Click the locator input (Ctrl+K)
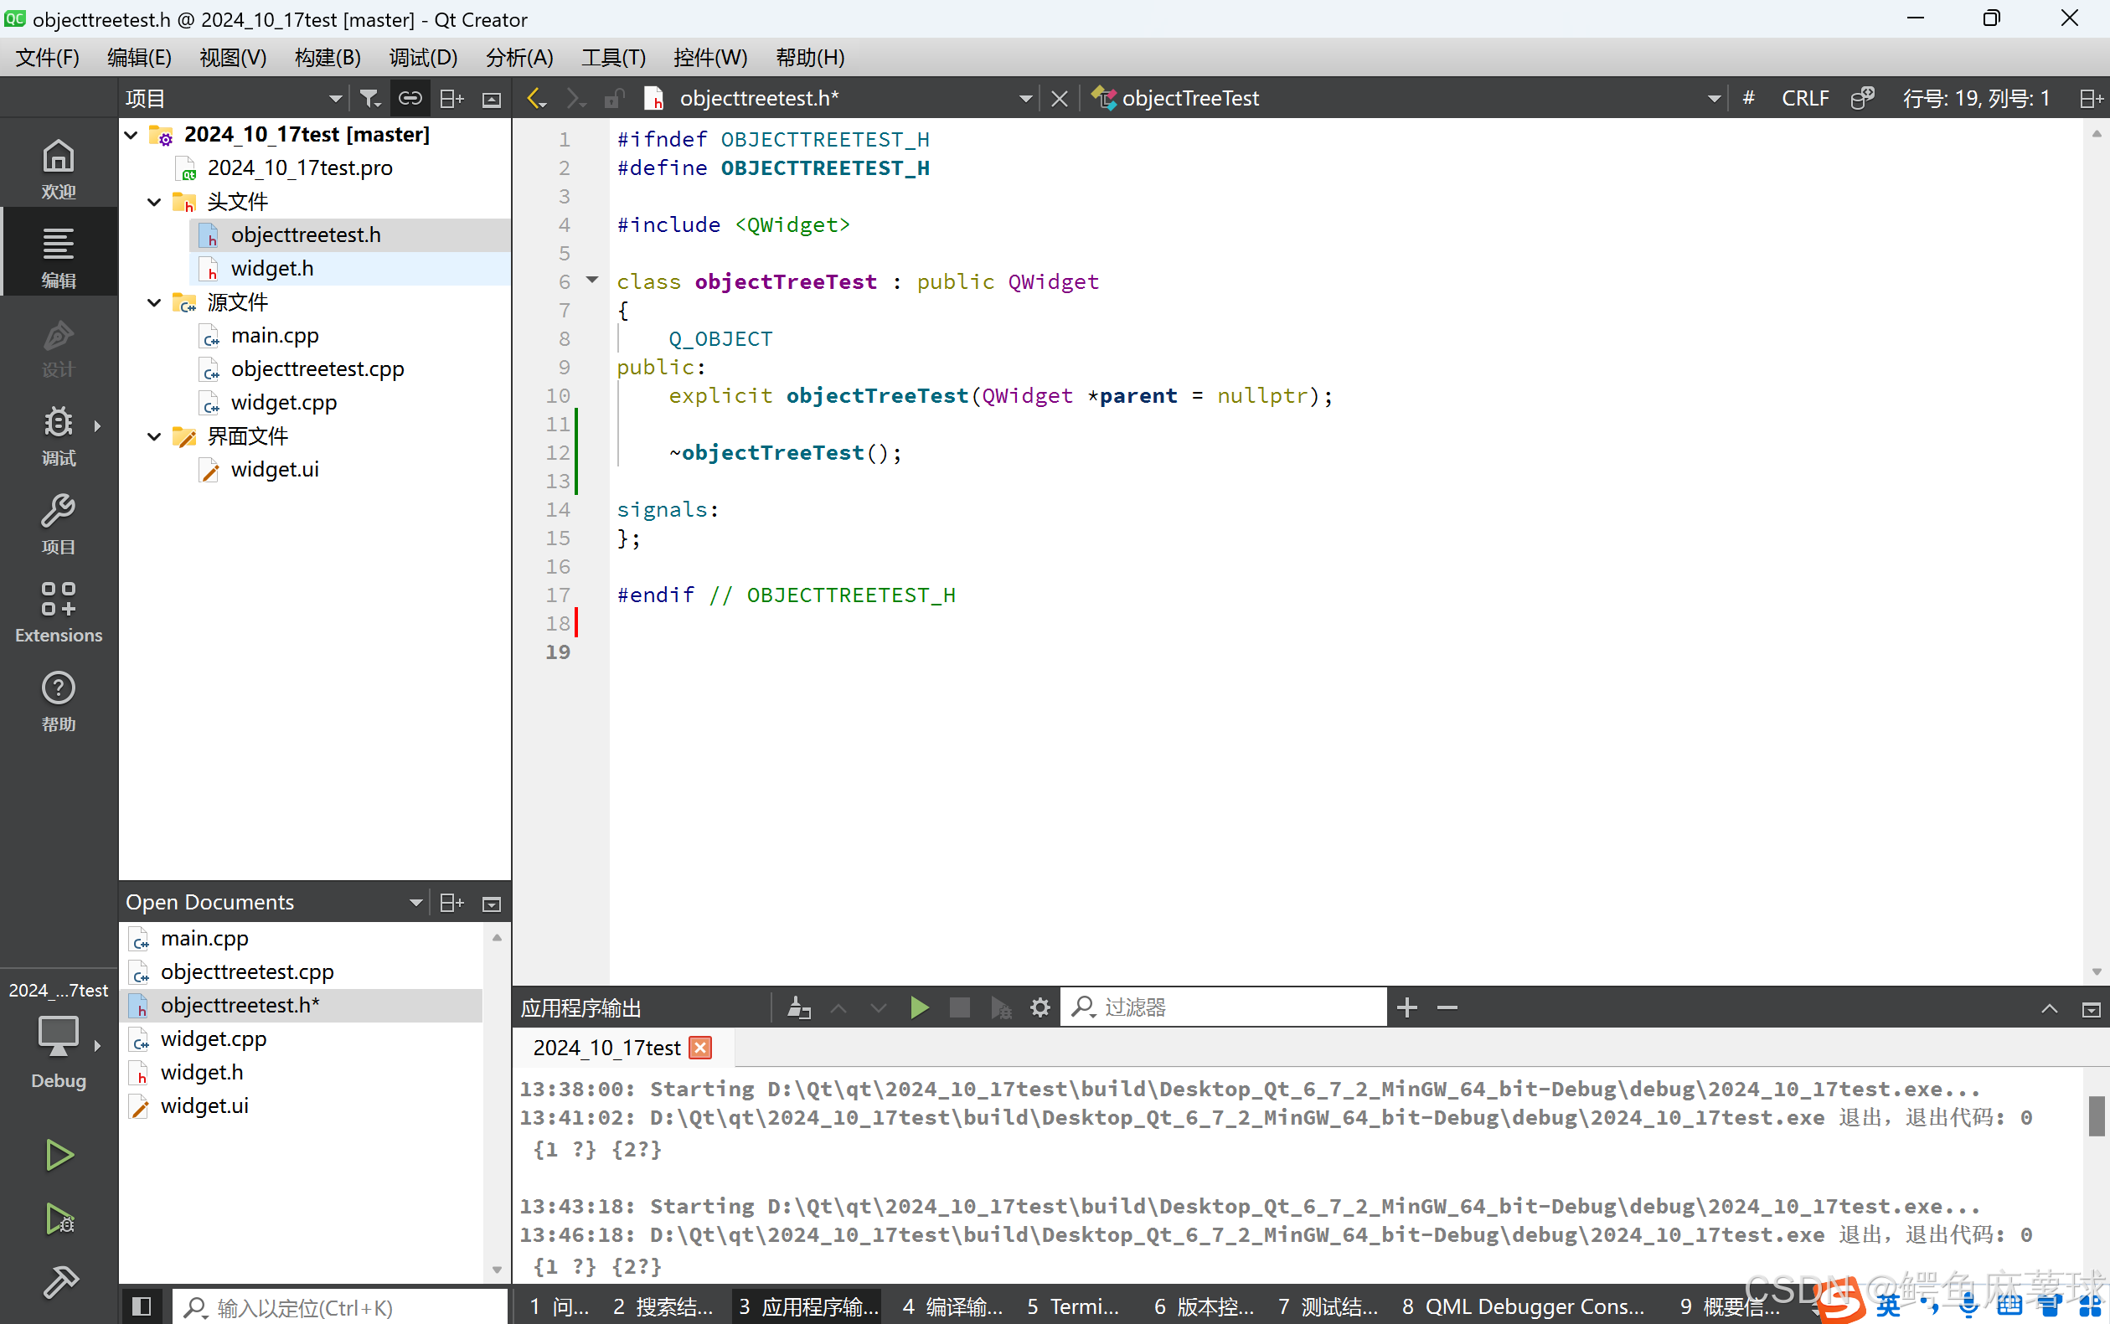The height and width of the screenshot is (1324, 2110). click(340, 1307)
